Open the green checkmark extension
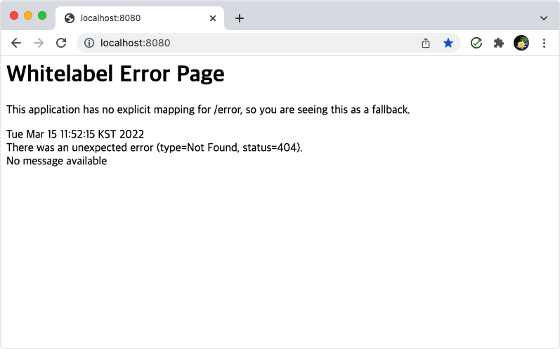The image size is (560, 349). pyautogui.click(x=476, y=43)
